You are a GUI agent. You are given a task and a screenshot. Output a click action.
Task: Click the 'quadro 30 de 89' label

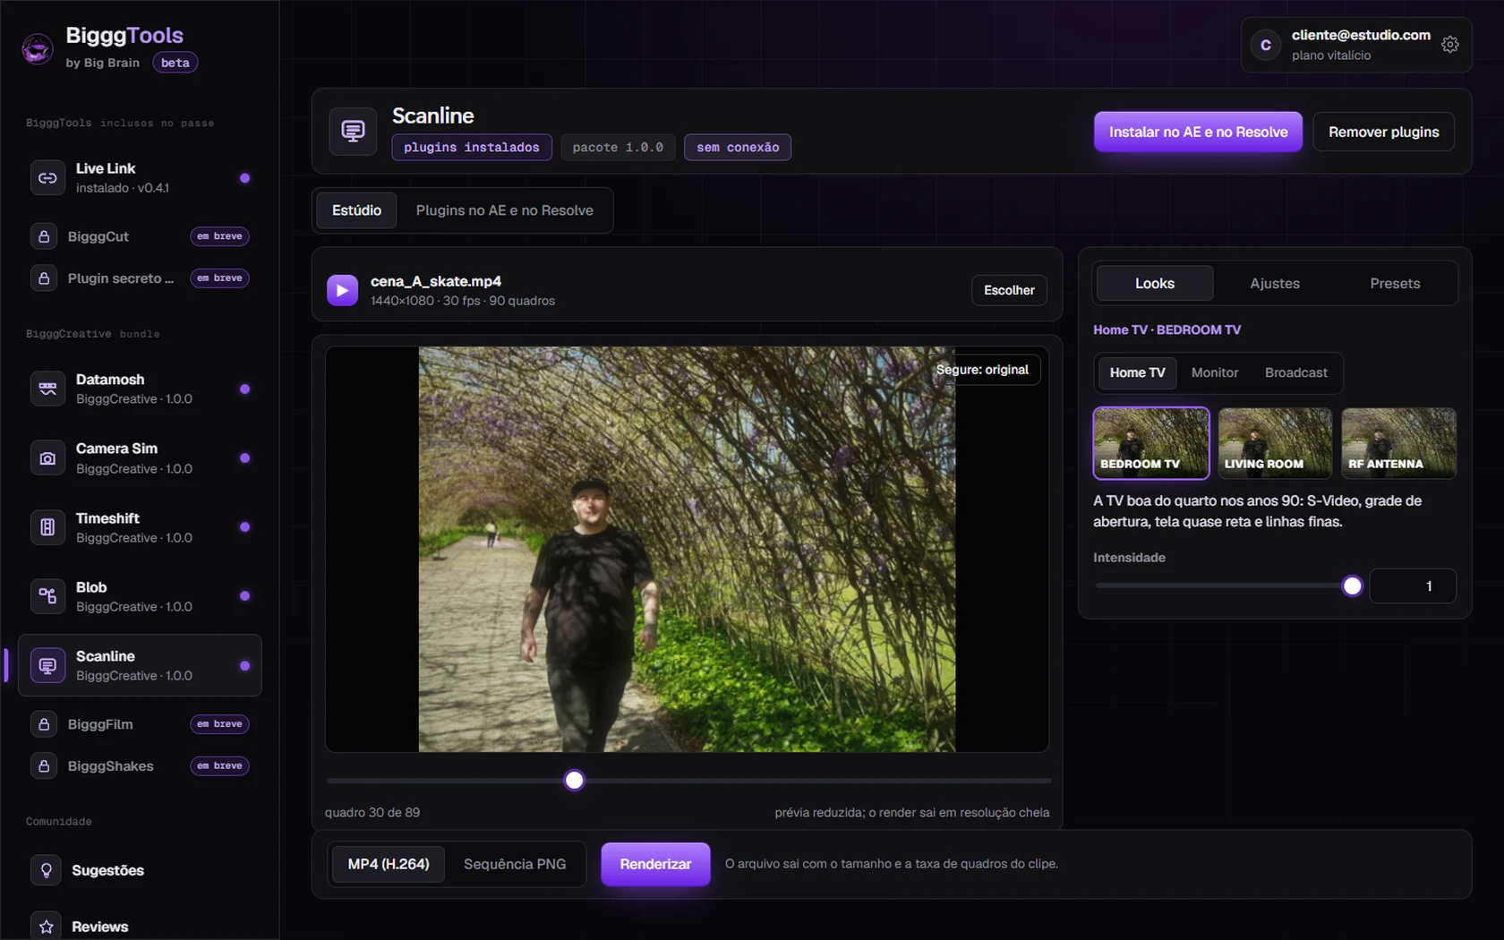pos(372,813)
